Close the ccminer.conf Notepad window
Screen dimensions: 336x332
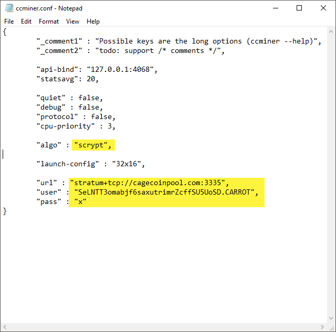pyautogui.click(x=323, y=8)
